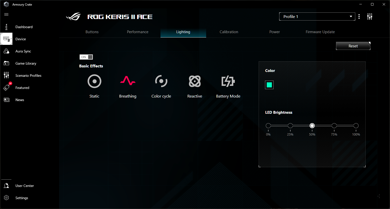This screenshot has height=209, width=390.
Task: Switch to the Firmware Update tab
Action: (320, 32)
